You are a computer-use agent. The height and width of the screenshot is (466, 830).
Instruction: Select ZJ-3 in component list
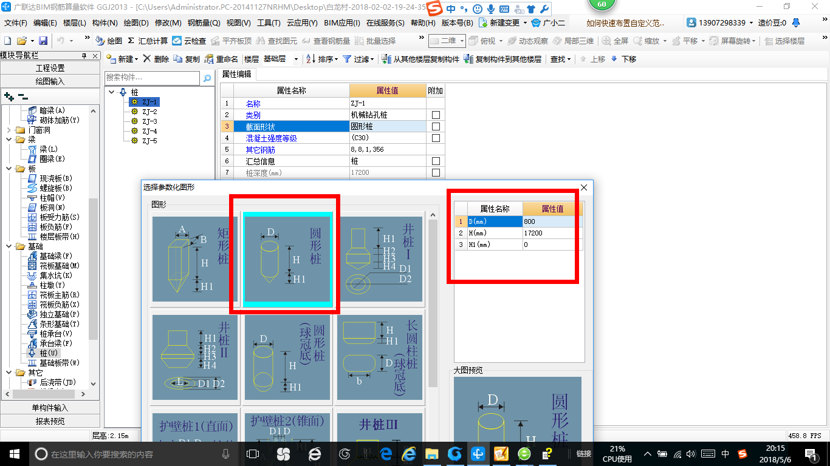point(149,121)
